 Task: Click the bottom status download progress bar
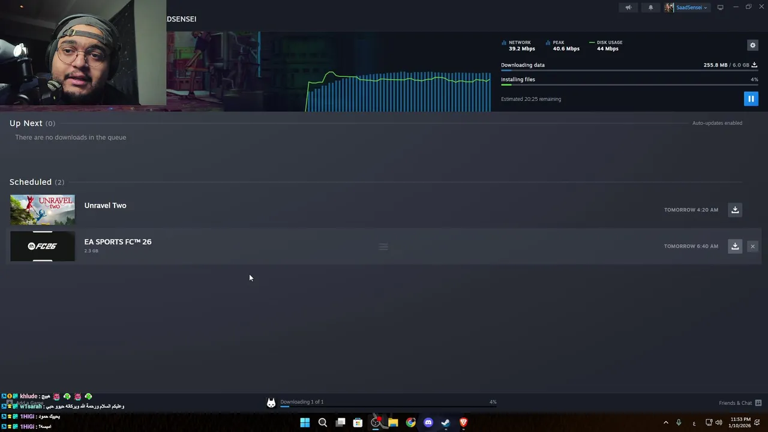point(388,407)
